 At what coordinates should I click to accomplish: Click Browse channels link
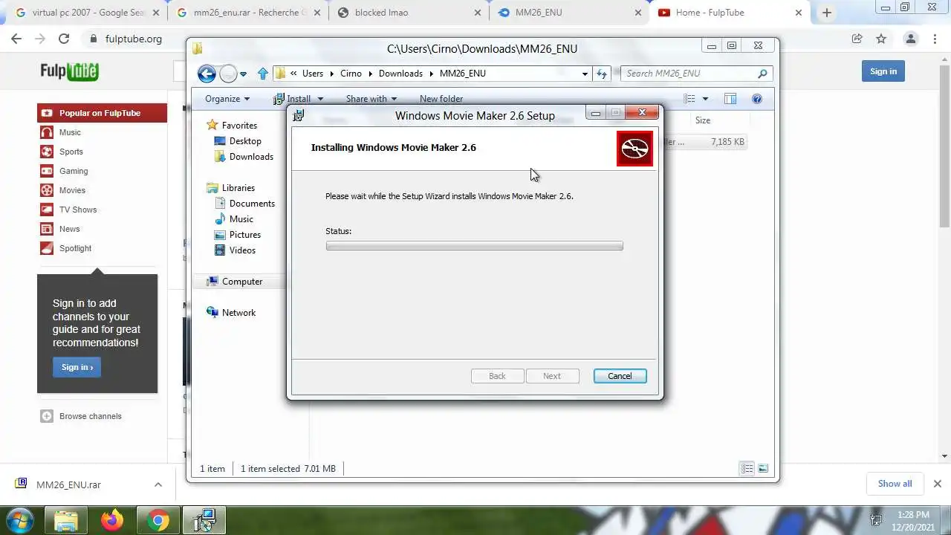(x=90, y=416)
